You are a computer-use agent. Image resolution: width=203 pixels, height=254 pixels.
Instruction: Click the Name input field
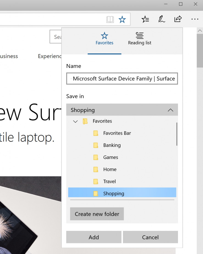click(x=122, y=78)
